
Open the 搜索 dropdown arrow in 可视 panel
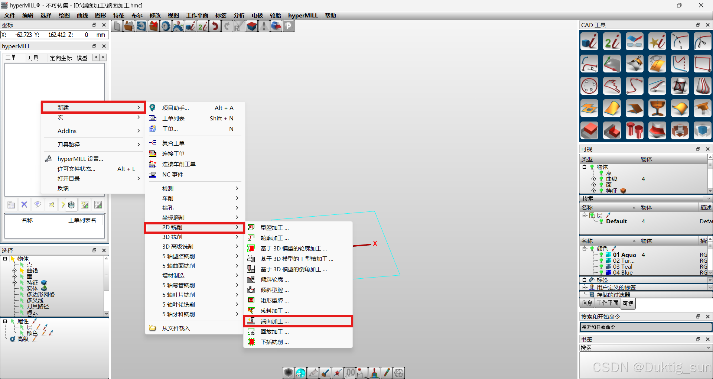[709, 199]
